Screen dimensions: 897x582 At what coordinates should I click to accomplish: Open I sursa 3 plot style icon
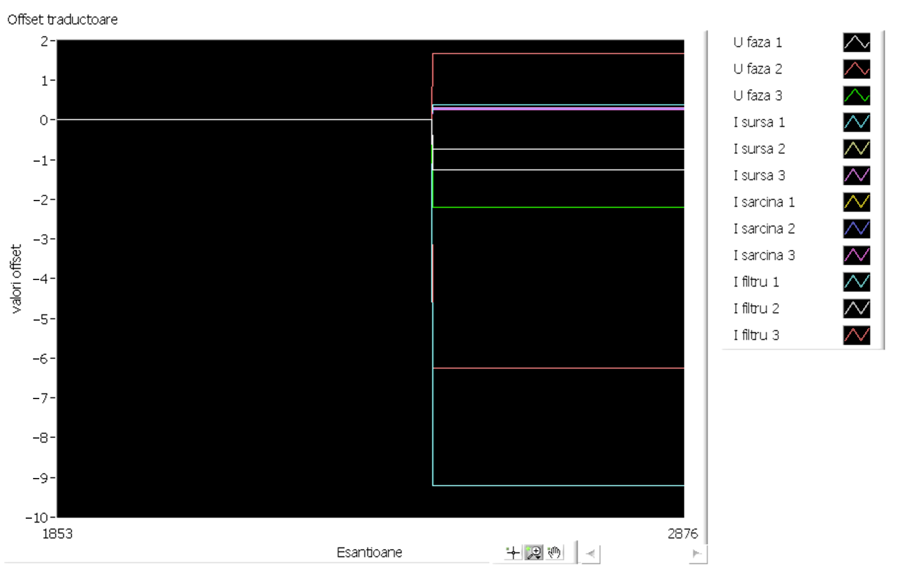click(856, 175)
